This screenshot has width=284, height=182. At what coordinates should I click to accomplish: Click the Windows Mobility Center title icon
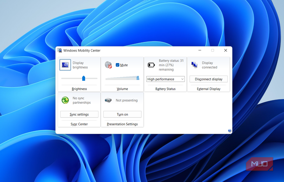(x=60, y=50)
